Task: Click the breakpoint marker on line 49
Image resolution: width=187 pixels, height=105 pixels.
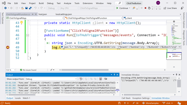Action: 8,47
